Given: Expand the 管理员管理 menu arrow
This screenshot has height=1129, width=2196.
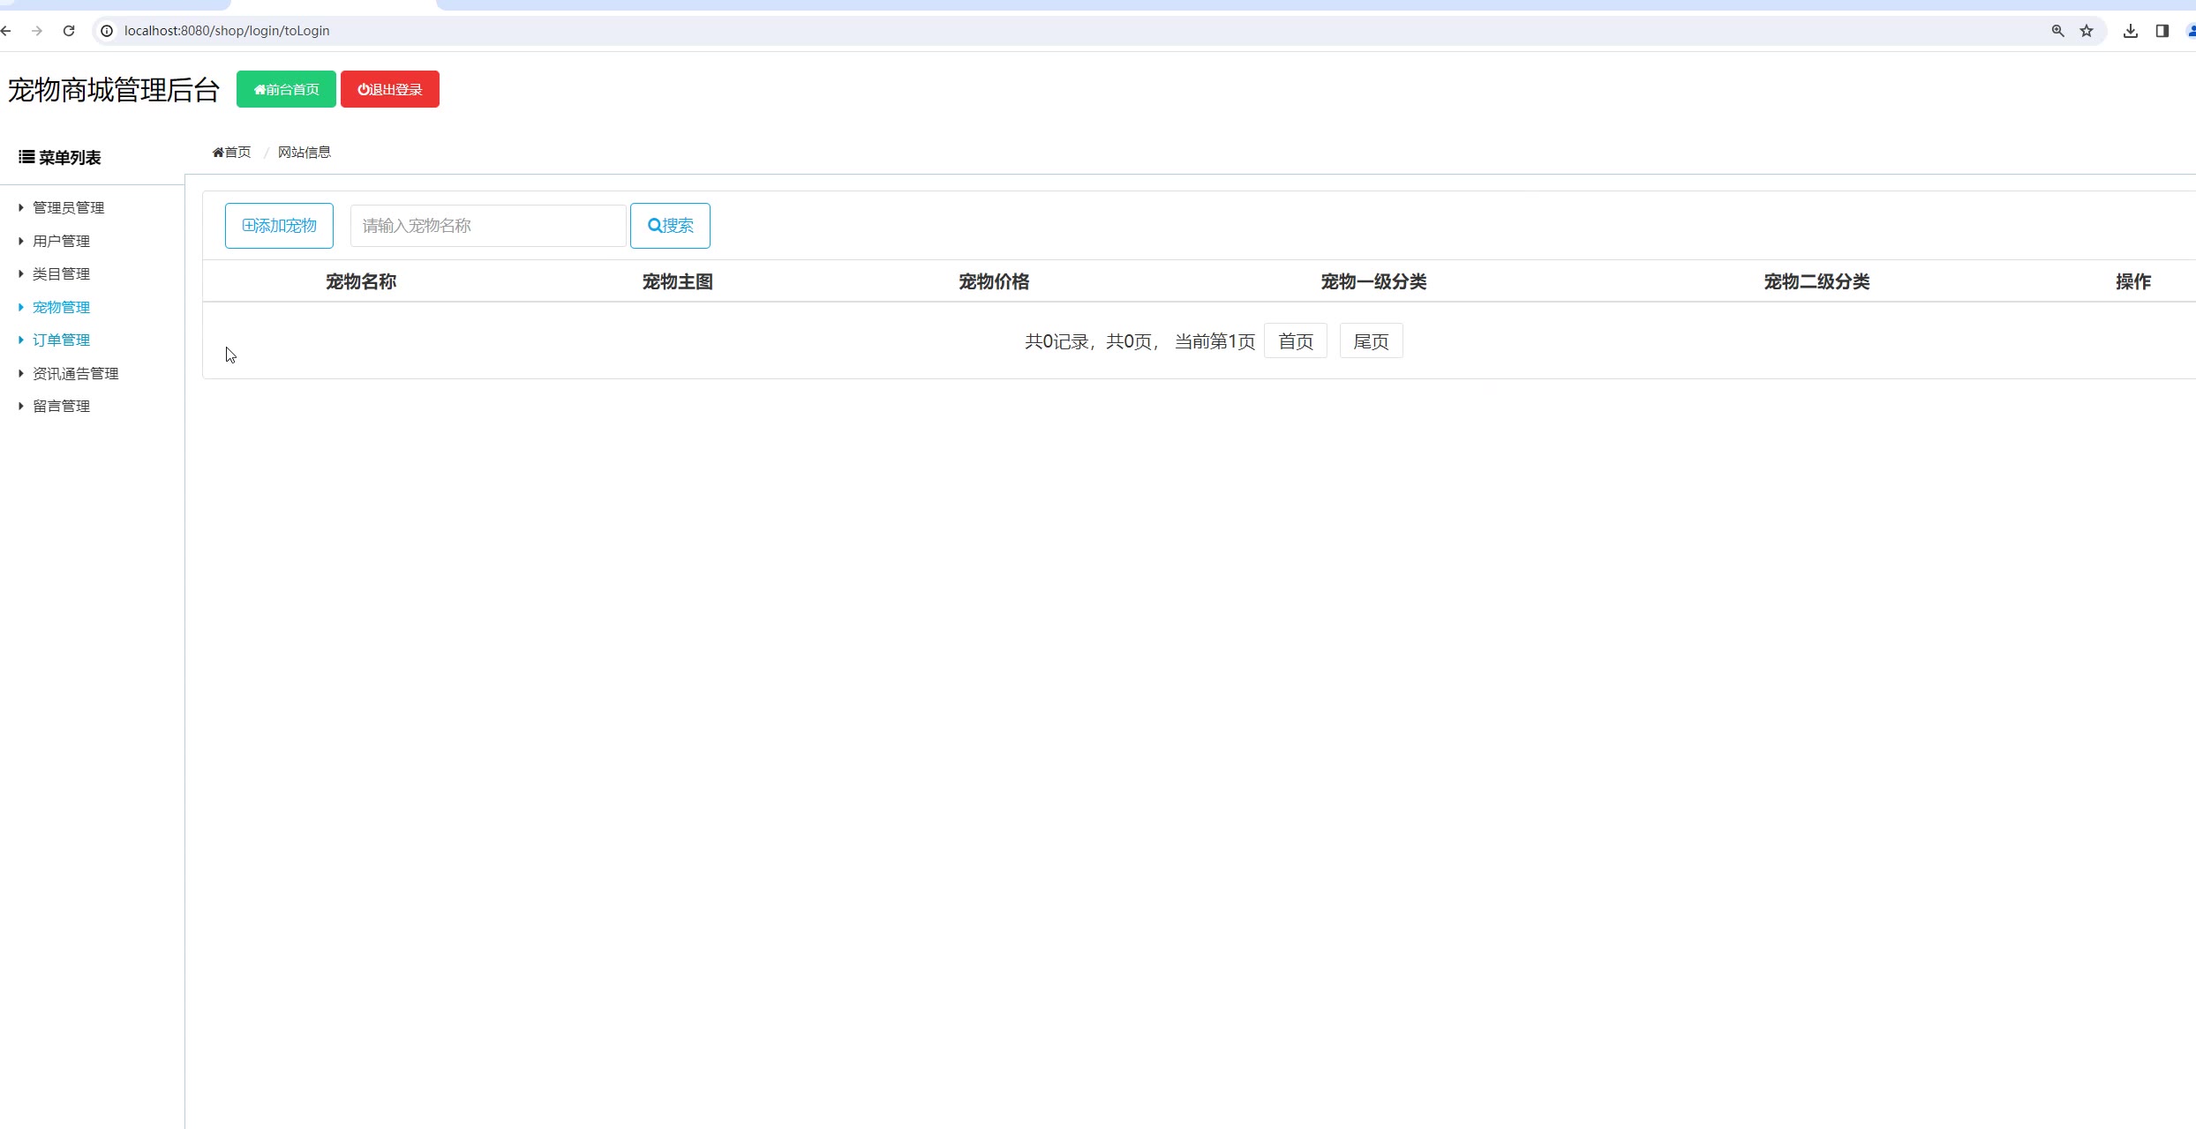Looking at the screenshot, I should [x=21, y=207].
